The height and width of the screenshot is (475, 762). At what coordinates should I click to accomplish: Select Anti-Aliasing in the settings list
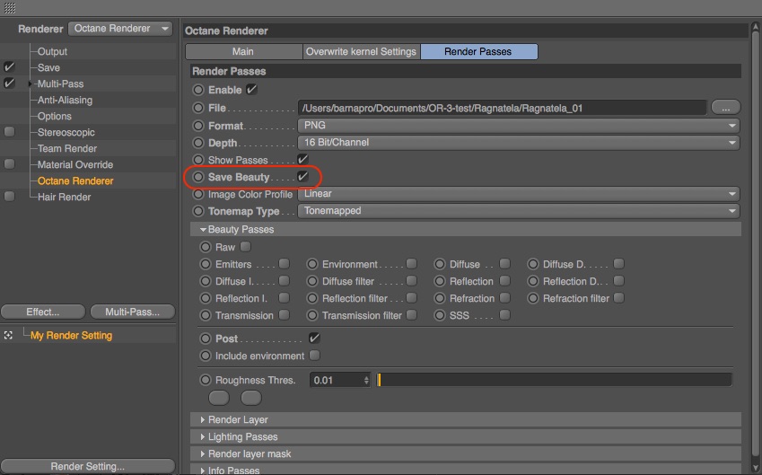pyautogui.click(x=65, y=100)
